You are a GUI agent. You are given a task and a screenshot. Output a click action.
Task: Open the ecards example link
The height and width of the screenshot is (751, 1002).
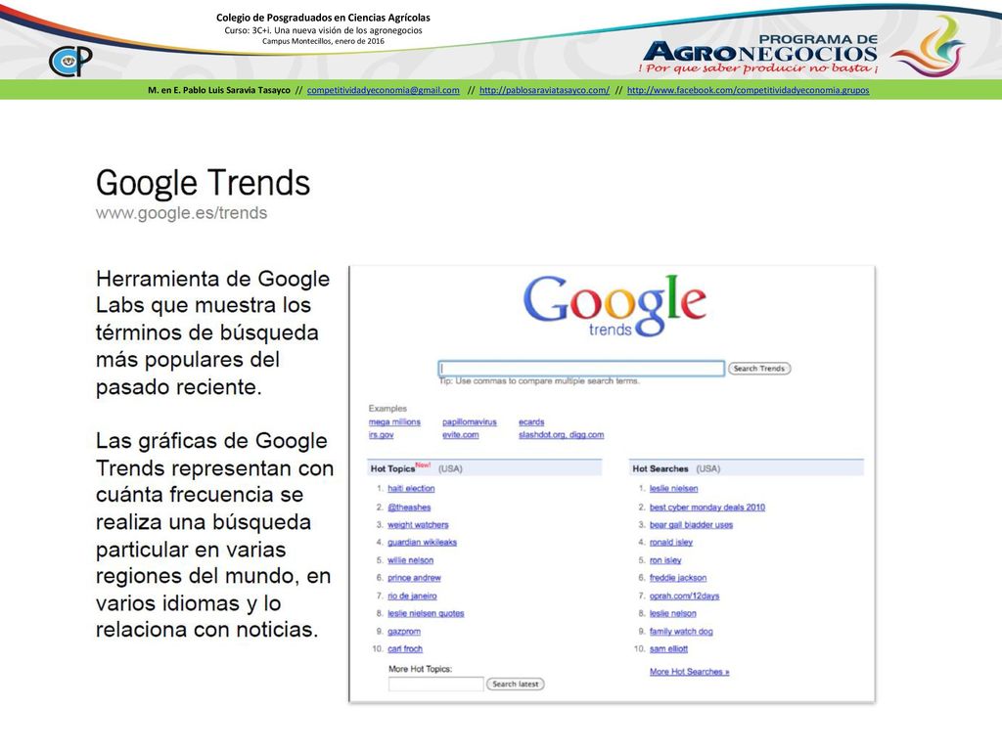(x=531, y=422)
